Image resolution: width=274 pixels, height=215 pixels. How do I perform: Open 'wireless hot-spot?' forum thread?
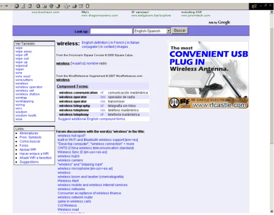point(71,136)
